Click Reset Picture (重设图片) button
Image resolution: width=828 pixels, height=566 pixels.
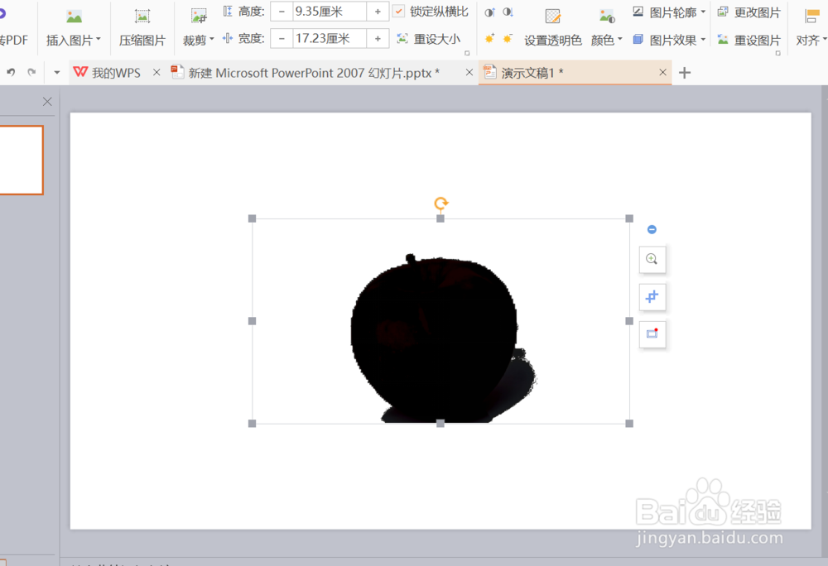coord(749,40)
